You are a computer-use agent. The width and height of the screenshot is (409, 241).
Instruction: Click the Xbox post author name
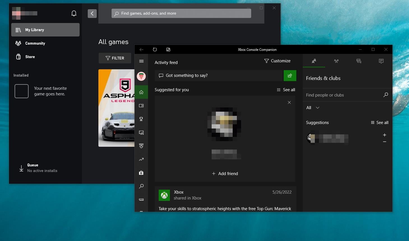point(179,192)
